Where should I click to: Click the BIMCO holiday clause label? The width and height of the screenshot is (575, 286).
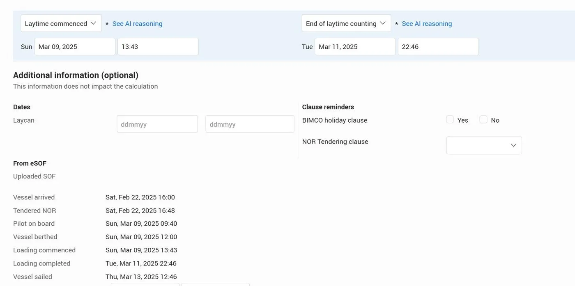(x=335, y=120)
